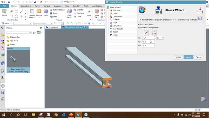Click the Move Face tool
Viewport: 209px width, 118px height.
(x=97, y=13)
